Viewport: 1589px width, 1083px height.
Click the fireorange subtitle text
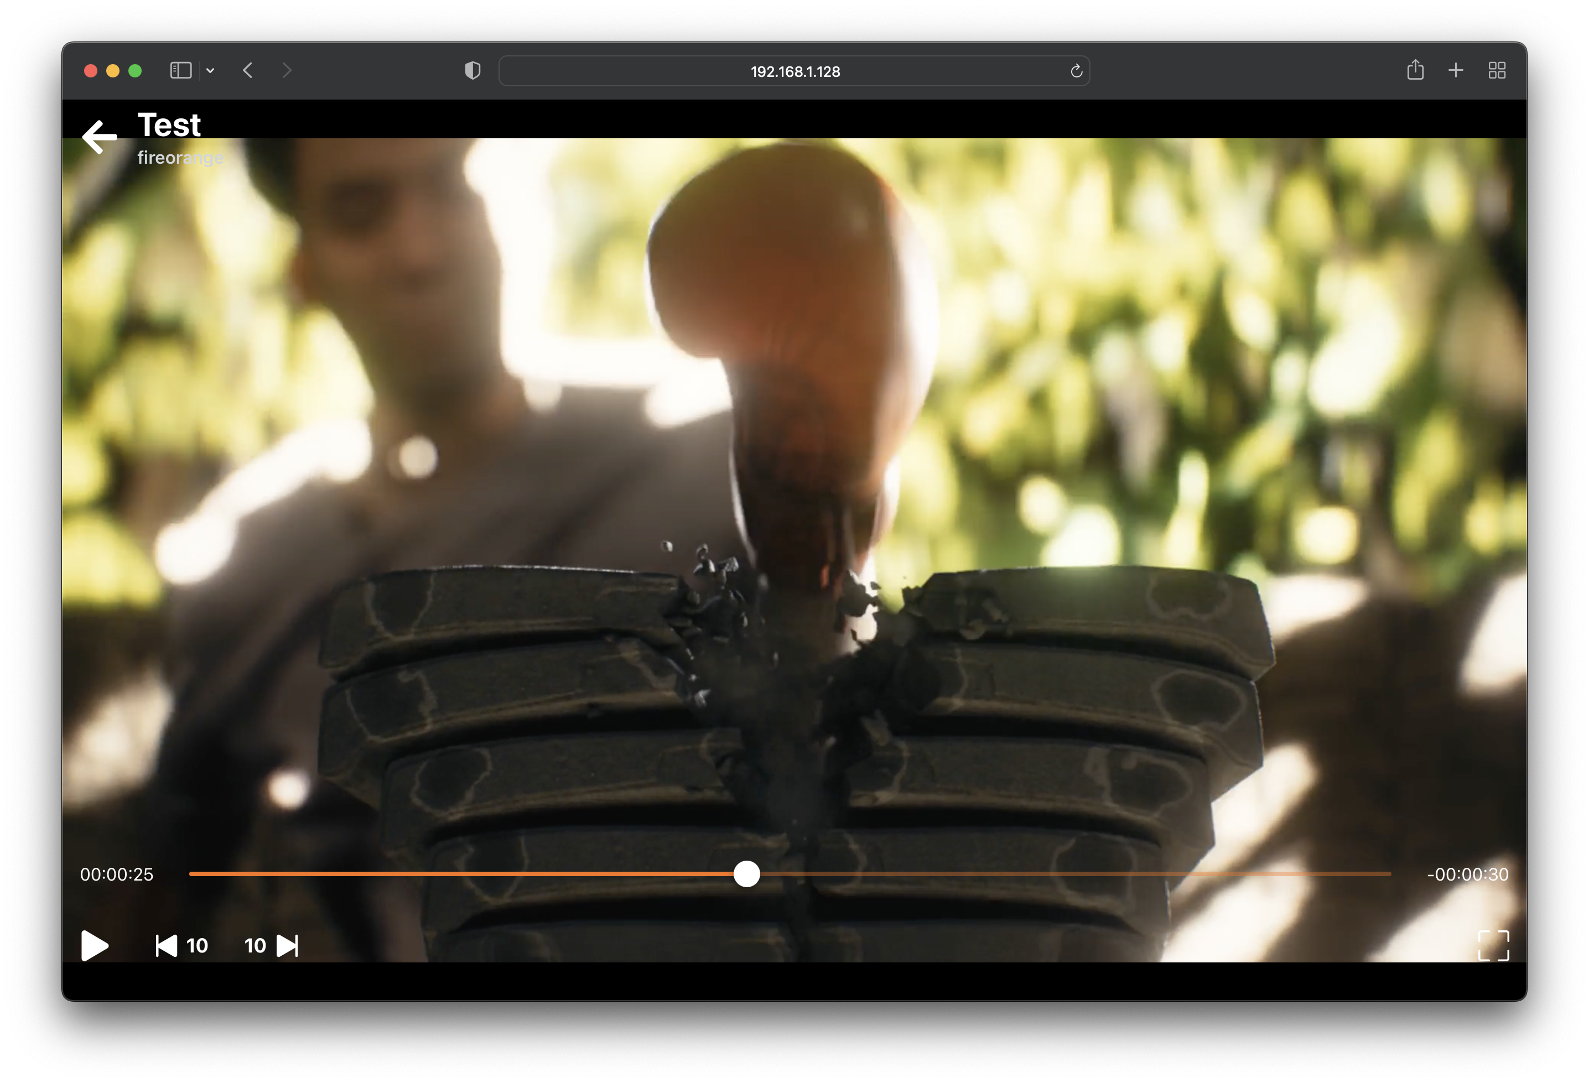pos(180,158)
